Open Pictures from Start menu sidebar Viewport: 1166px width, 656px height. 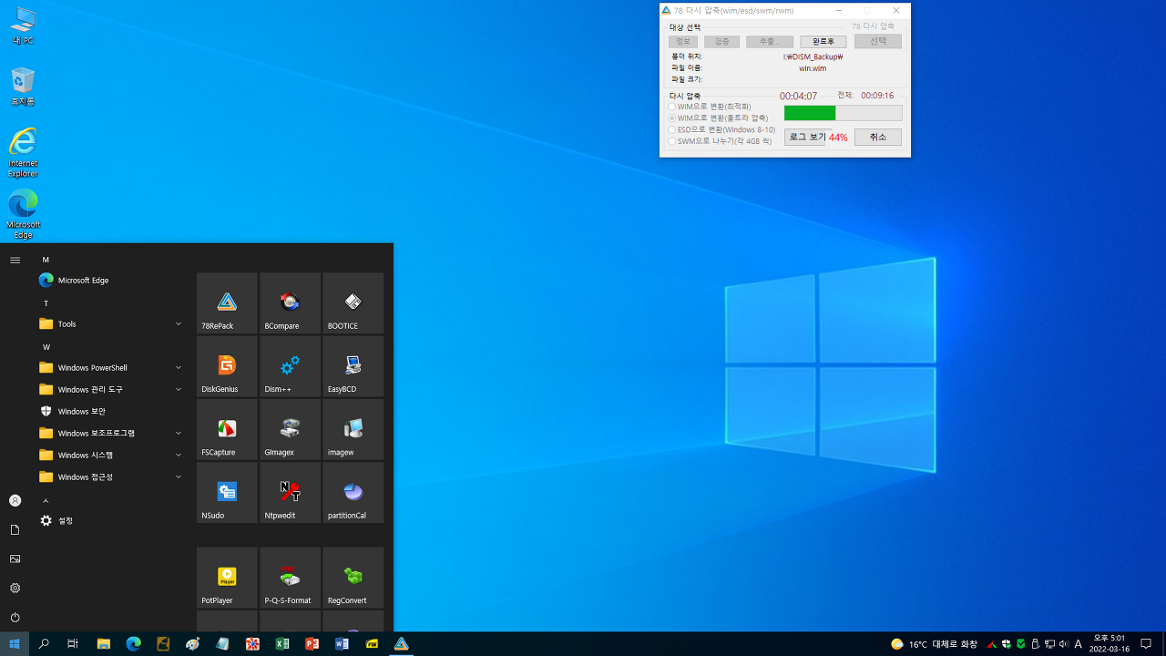point(15,559)
